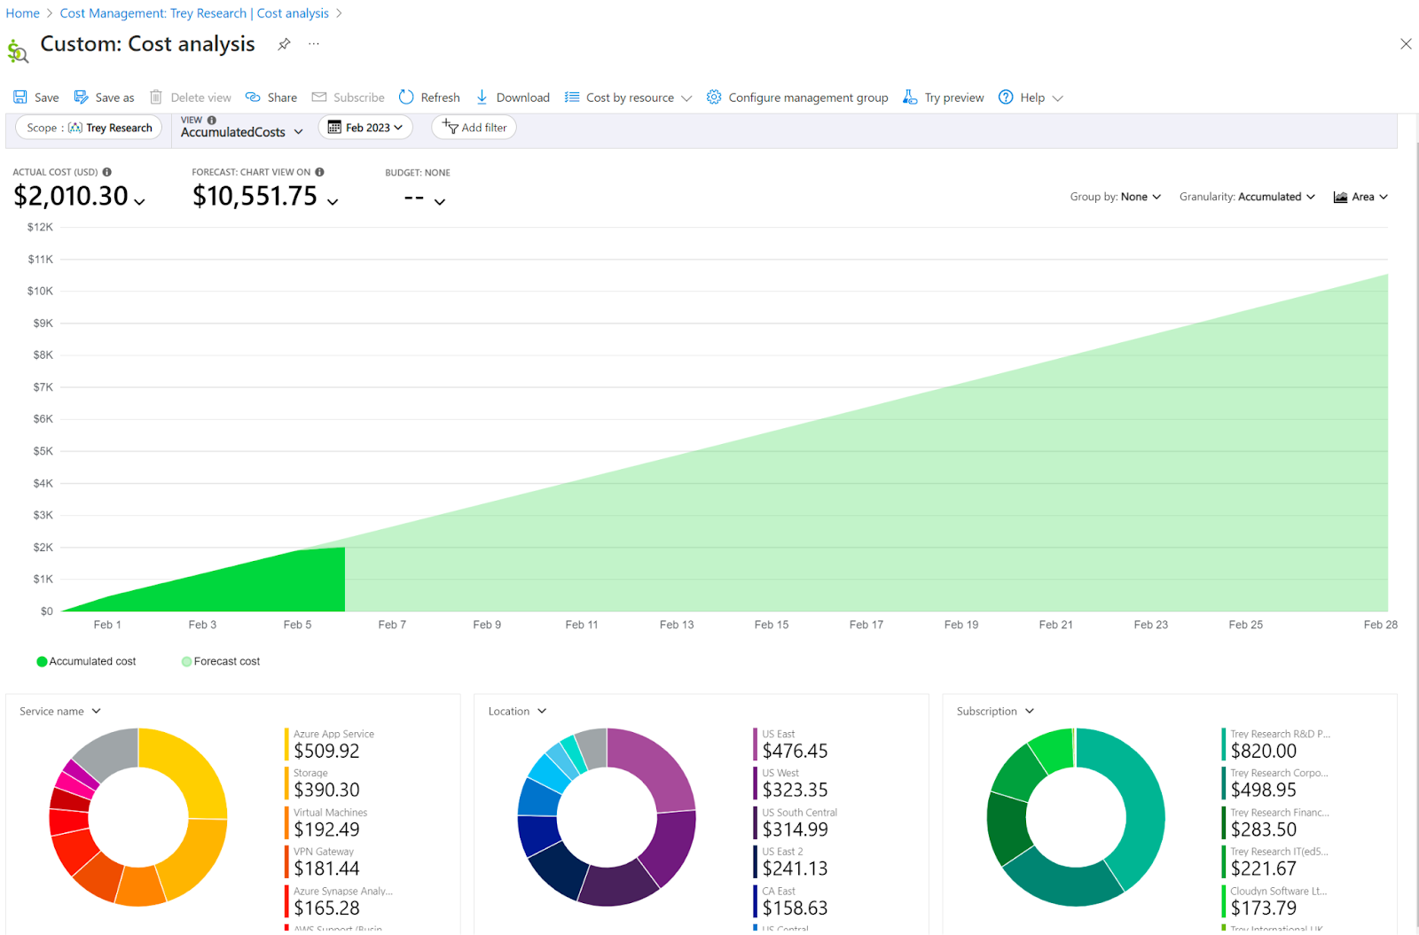
Task: Click the Save icon
Action: click(x=20, y=97)
